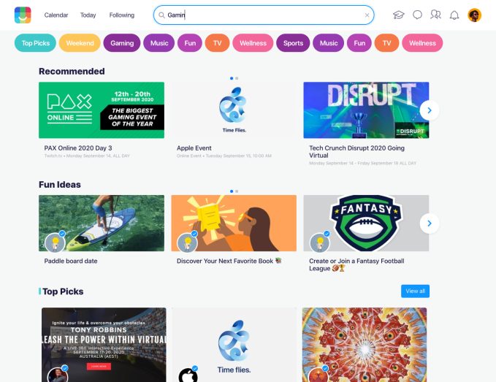The height and width of the screenshot is (382, 496).
Task: Open the notifications bell icon
Action: coord(454,15)
